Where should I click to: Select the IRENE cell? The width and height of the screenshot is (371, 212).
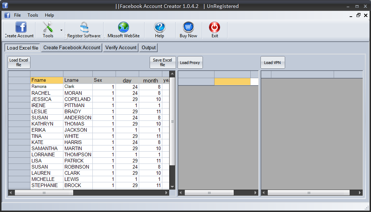coord(47,105)
